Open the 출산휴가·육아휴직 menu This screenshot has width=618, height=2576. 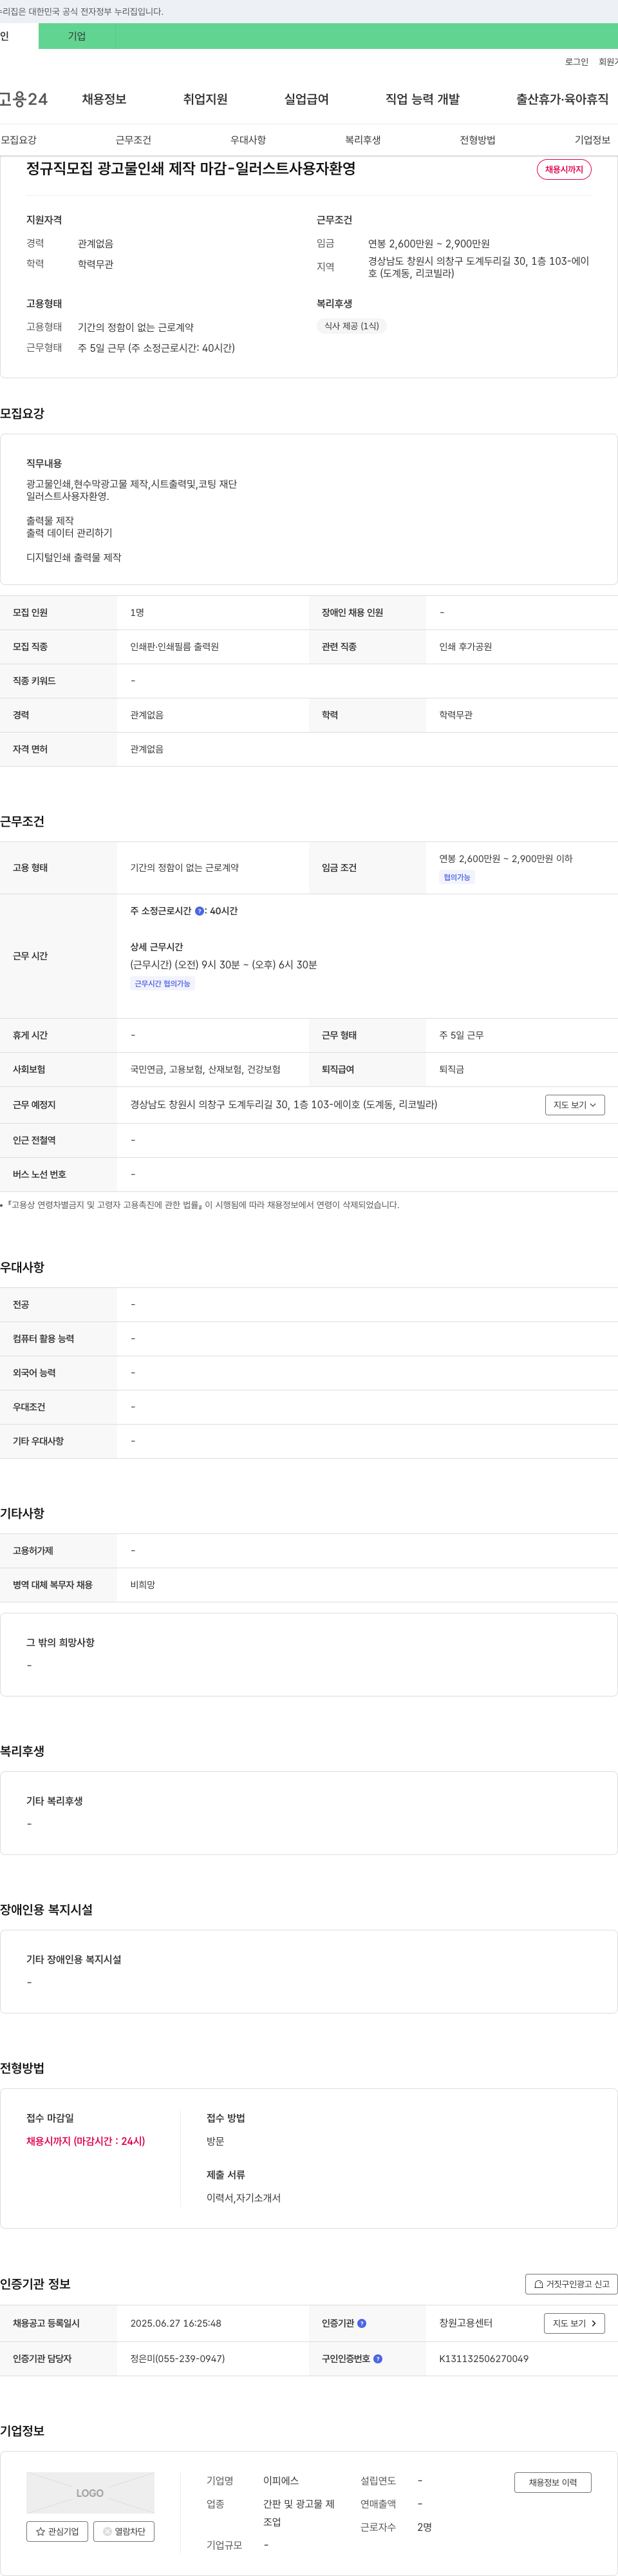tap(562, 99)
